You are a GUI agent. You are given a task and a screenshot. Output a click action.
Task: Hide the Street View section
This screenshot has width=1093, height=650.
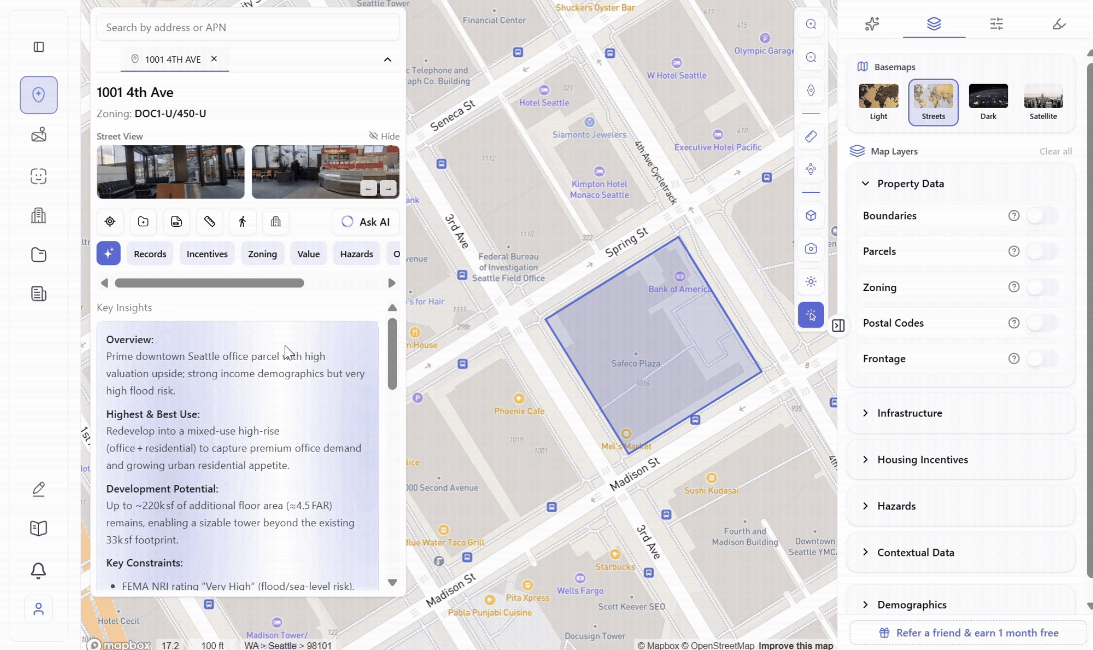tap(384, 136)
